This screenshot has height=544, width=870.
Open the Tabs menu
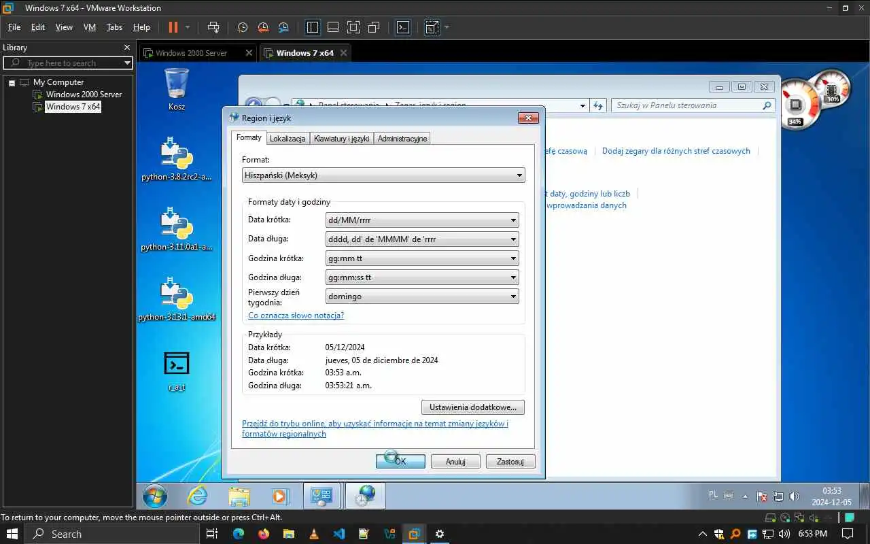tap(114, 27)
